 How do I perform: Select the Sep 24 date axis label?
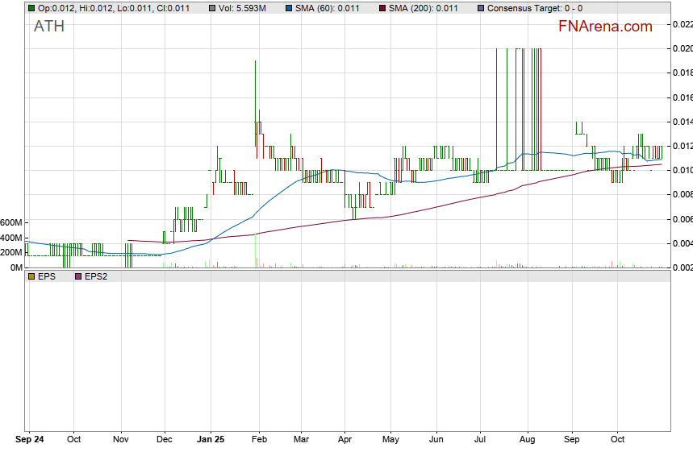point(30,440)
